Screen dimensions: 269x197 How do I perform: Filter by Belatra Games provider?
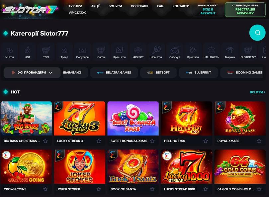(x=114, y=73)
